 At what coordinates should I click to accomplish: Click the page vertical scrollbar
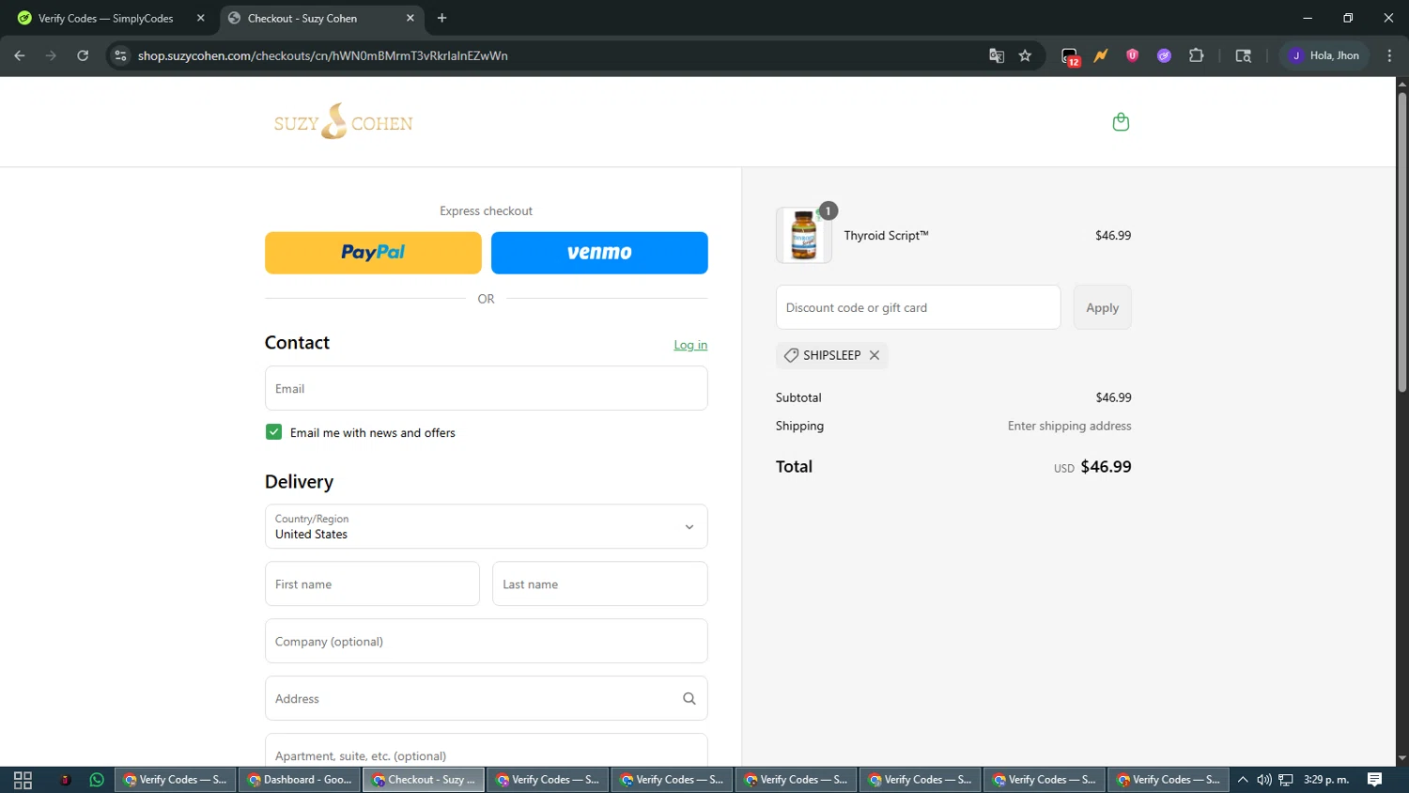click(x=1401, y=242)
